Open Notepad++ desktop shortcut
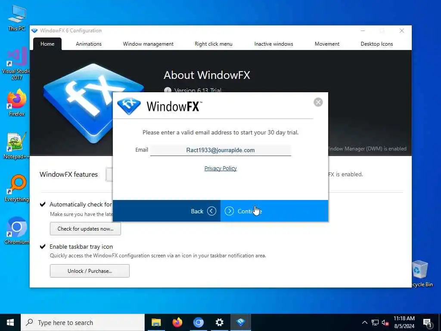Screen dimensions: 441x331 pos(16,146)
